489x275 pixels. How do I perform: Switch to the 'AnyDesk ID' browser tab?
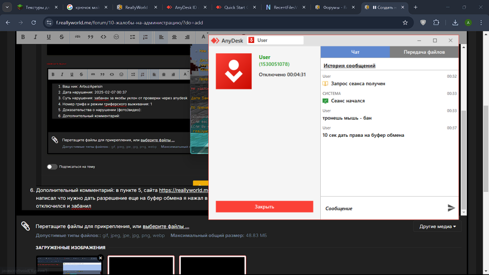click(186, 7)
